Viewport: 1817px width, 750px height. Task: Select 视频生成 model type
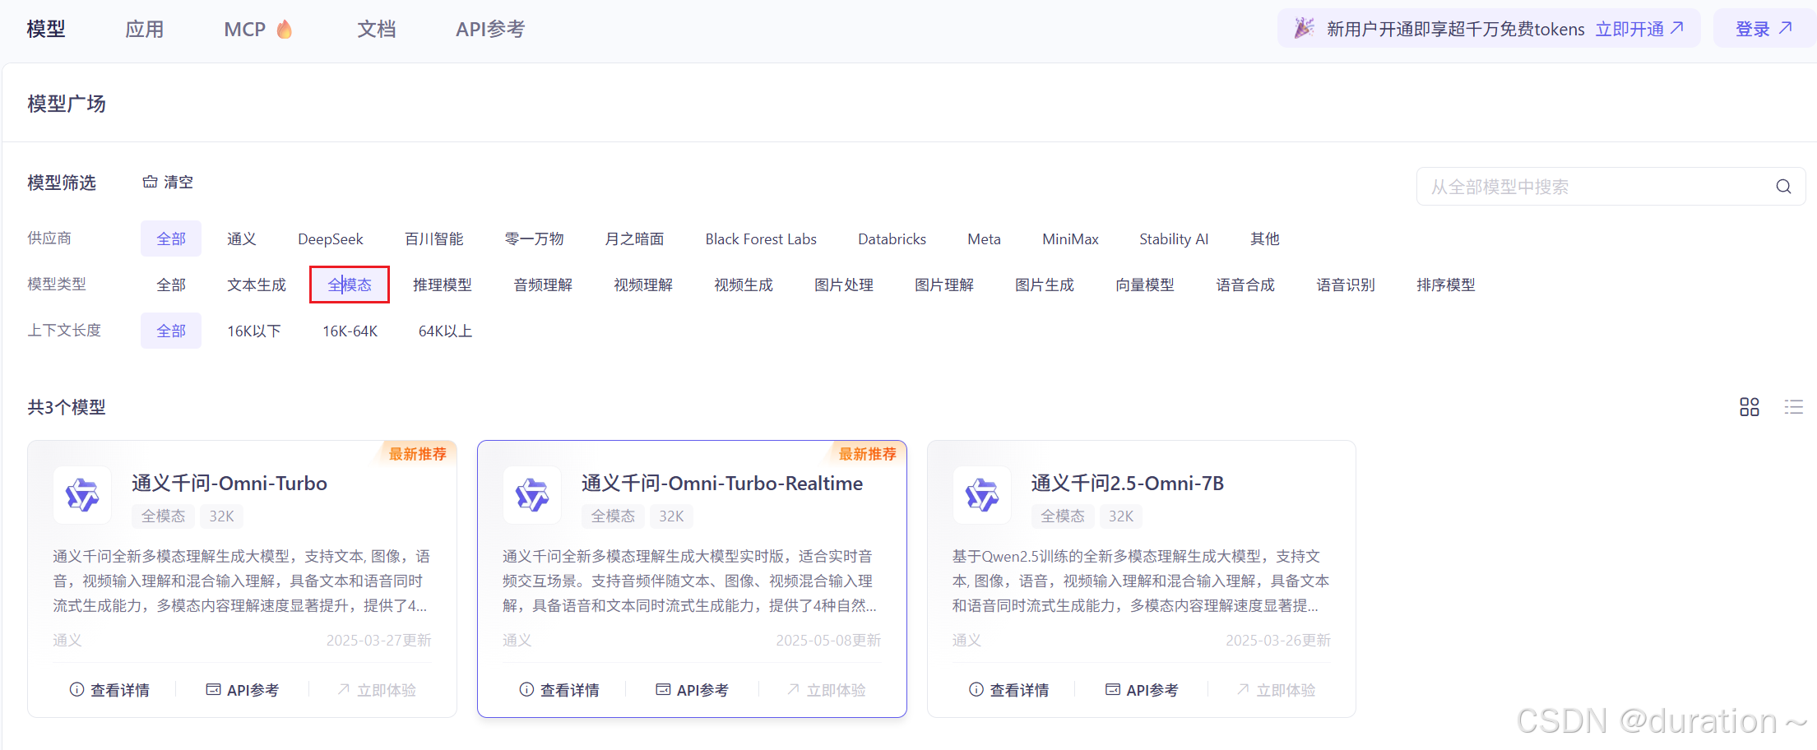click(744, 285)
